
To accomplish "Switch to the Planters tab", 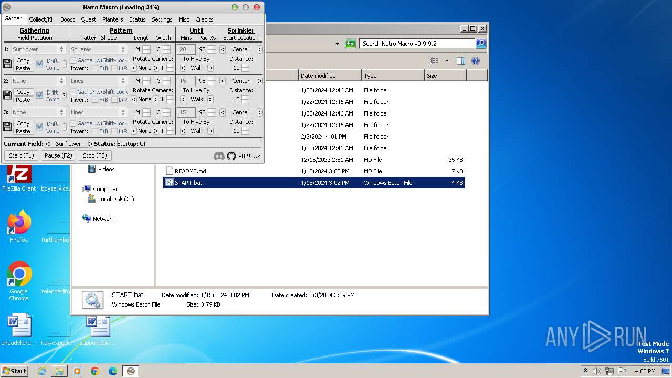I will pyautogui.click(x=112, y=19).
